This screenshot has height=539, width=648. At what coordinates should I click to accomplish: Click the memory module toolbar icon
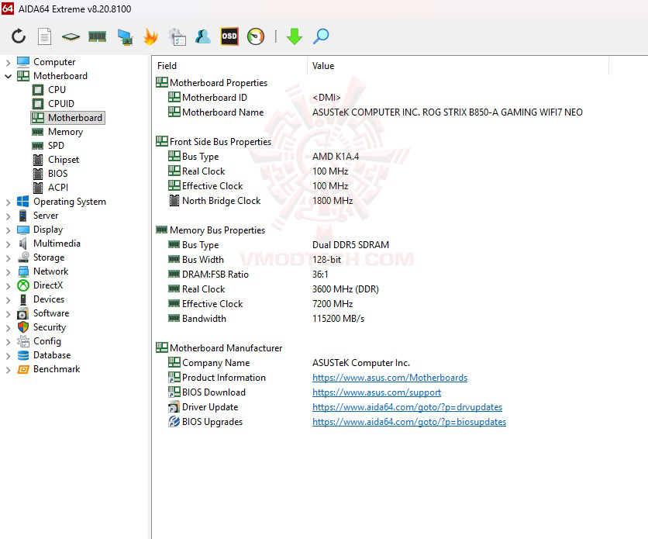point(97,36)
